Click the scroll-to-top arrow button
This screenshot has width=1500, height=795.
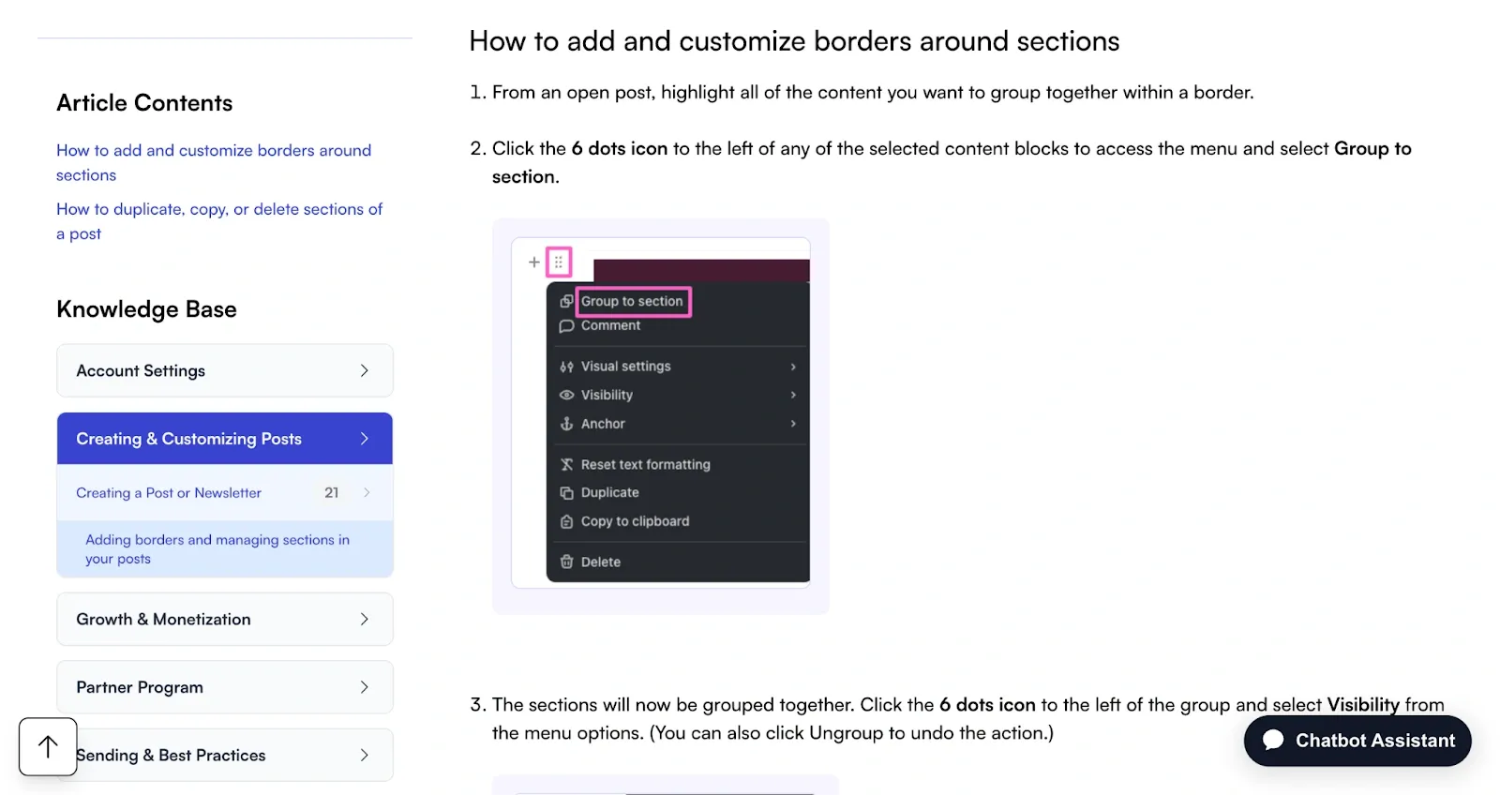[48, 746]
